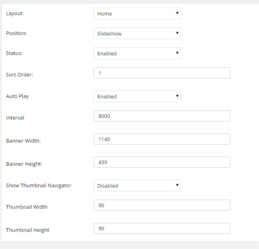Viewport: 259px width, 249px height.
Task: Click the arrow icon of Auto Play dropdown
Action: pyautogui.click(x=177, y=96)
